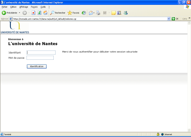The height and width of the screenshot is (137, 191).
Task: Click the IE title bar window icon
Action: [2, 2]
